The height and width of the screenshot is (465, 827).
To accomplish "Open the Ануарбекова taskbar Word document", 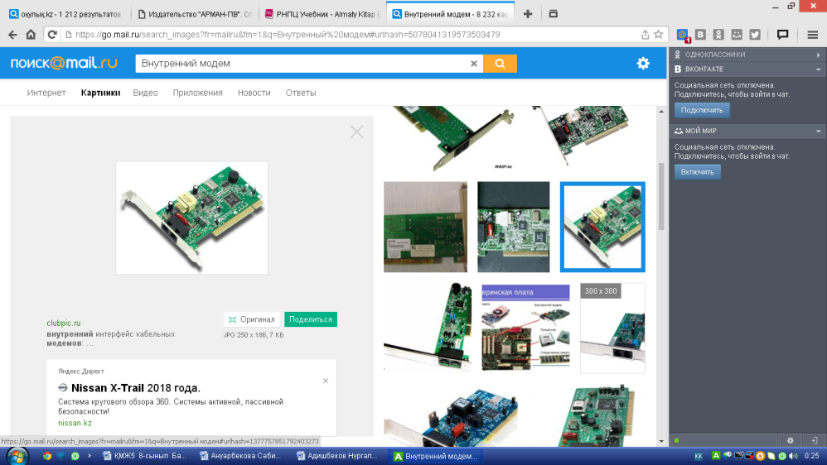I will (x=241, y=456).
